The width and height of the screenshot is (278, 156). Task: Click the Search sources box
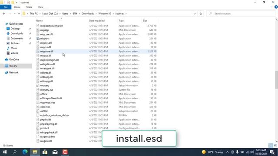pyautogui.click(x=241, y=13)
